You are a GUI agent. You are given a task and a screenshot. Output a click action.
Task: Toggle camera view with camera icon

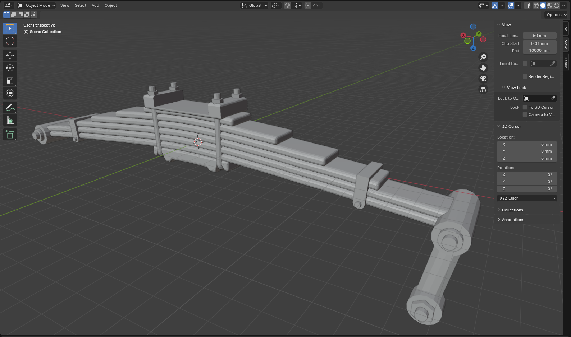point(483,79)
